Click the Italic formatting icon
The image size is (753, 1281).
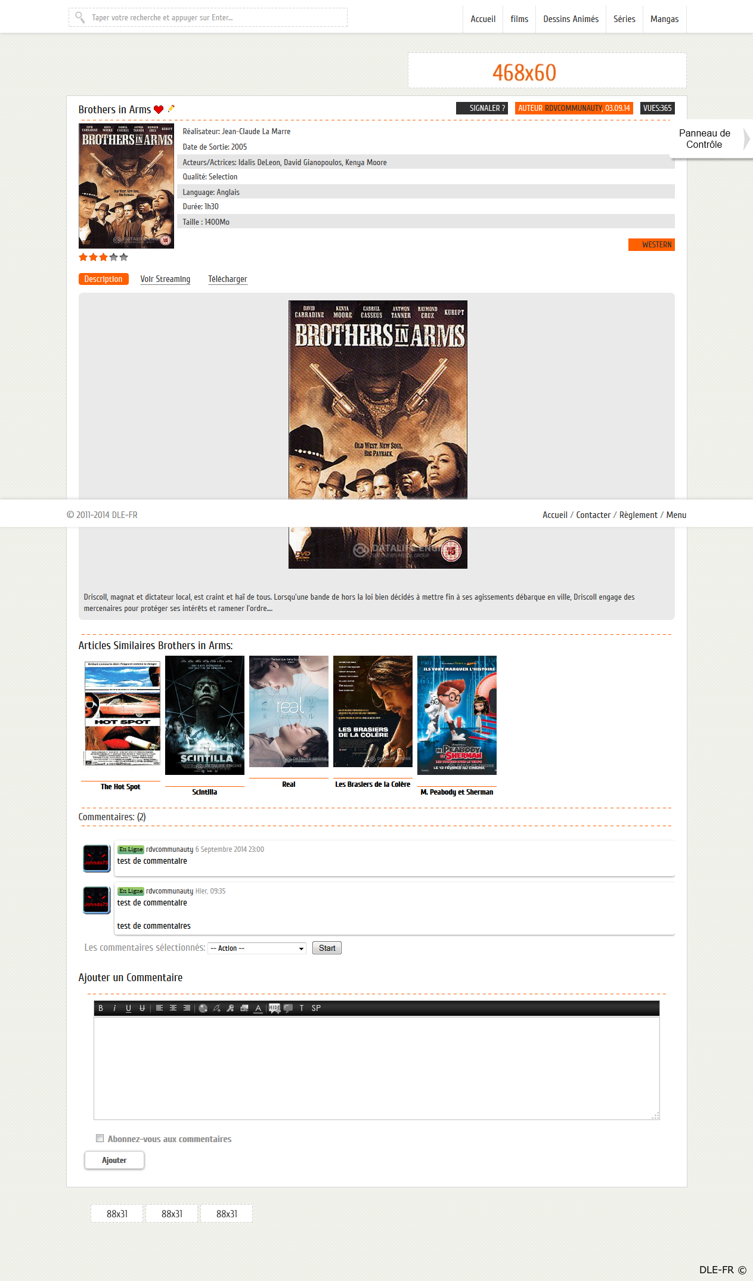tap(114, 1008)
